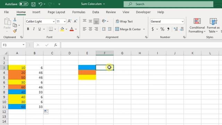Viewport: 222px width, 125px height.
Task: Increase indent
Action: click(110, 29)
